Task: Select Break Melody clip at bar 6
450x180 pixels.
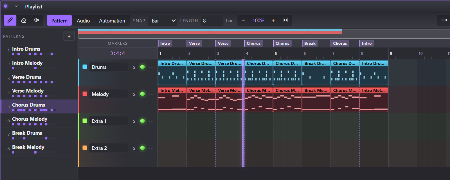Action: pos(316,100)
